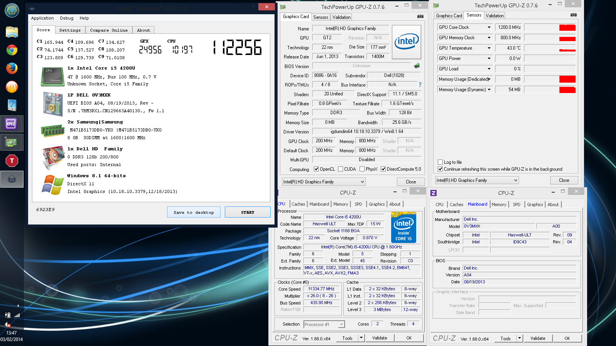
Task: Launch Google Chrome from the taskbar
Action: tap(12, 50)
